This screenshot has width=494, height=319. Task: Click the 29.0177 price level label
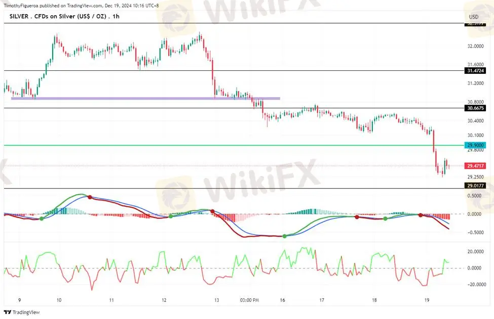tap(475, 186)
